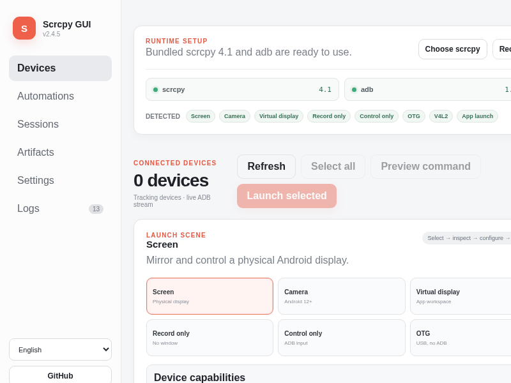The width and height of the screenshot is (511, 383).
Task: Click the Select inspect configure steps pill
Action: point(467,238)
